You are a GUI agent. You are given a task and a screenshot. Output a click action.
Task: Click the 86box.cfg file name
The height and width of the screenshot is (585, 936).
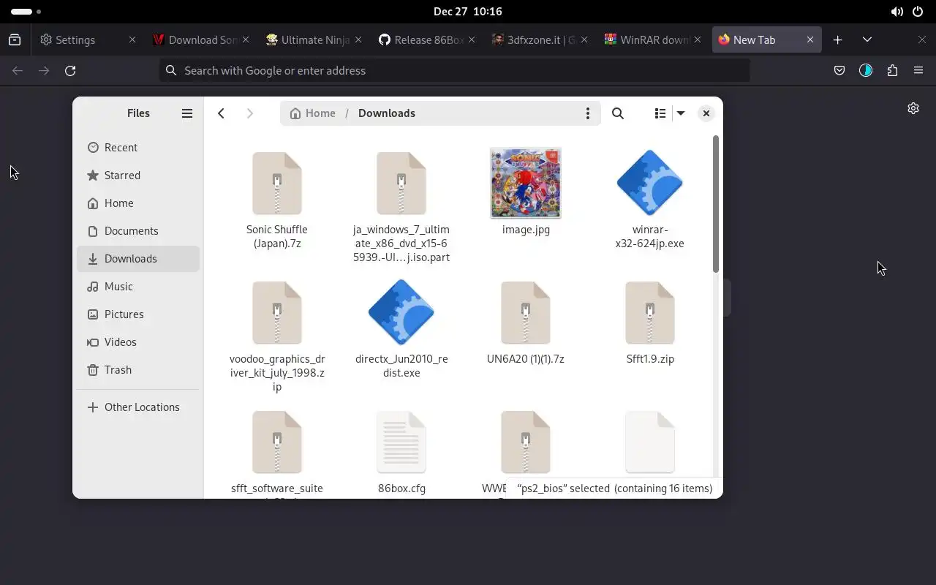coord(401,488)
